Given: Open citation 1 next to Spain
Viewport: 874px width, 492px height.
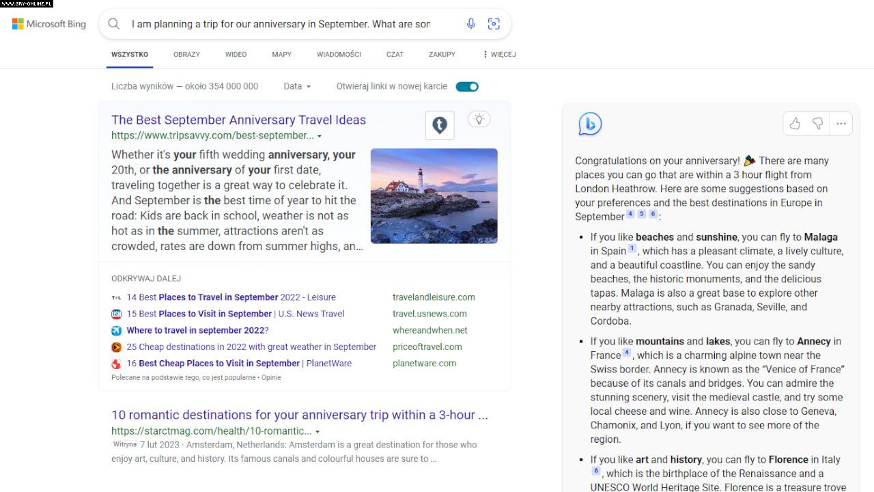Looking at the screenshot, I should tap(632, 249).
